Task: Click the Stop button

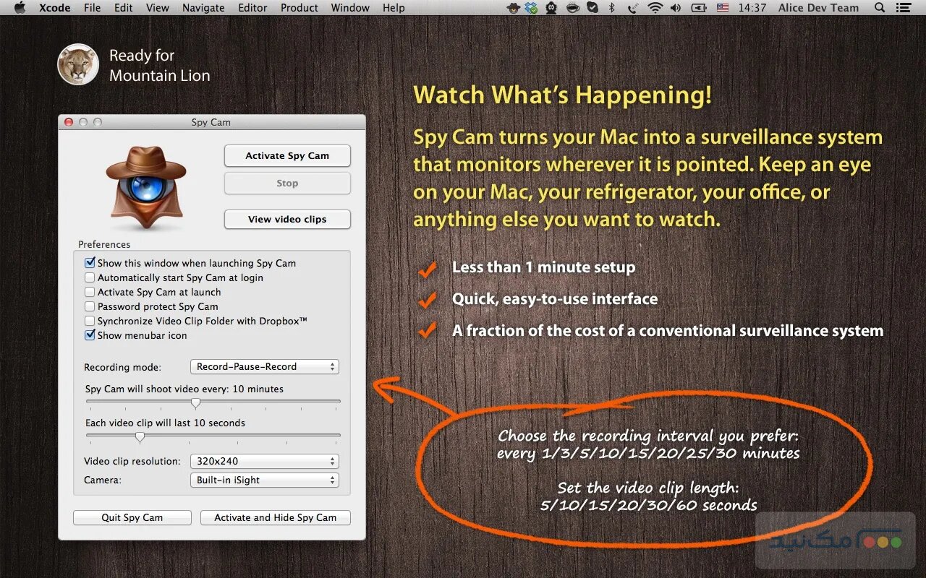Action: (x=287, y=183)
